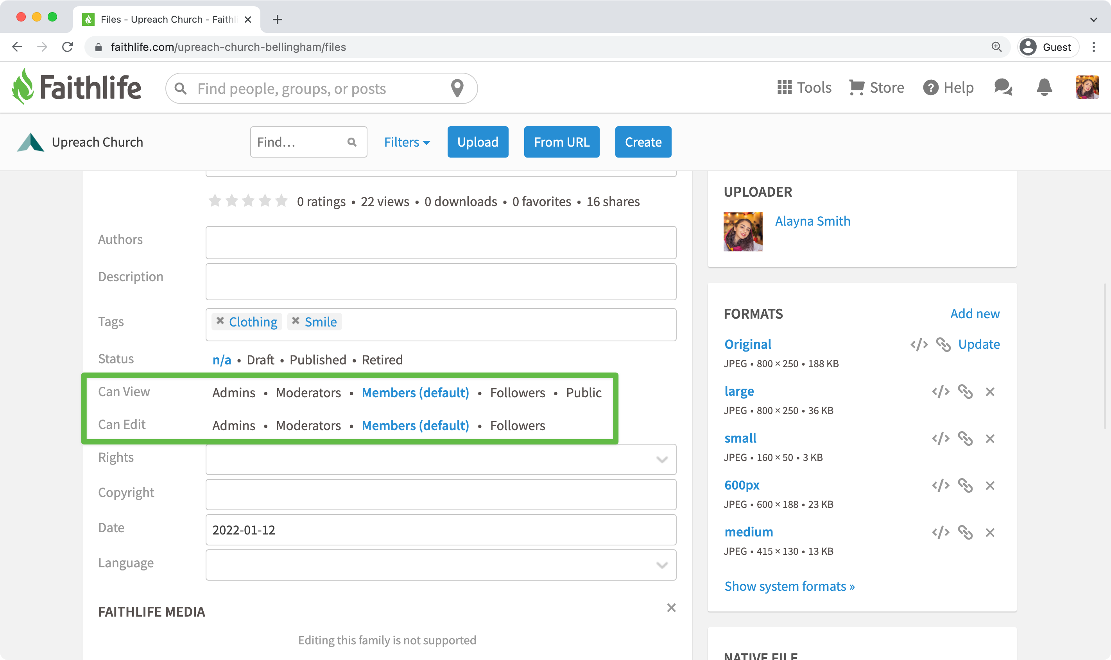1111x660 pixels.
Task: Click the Faithlife logo
Action: (x=77, y=87)
